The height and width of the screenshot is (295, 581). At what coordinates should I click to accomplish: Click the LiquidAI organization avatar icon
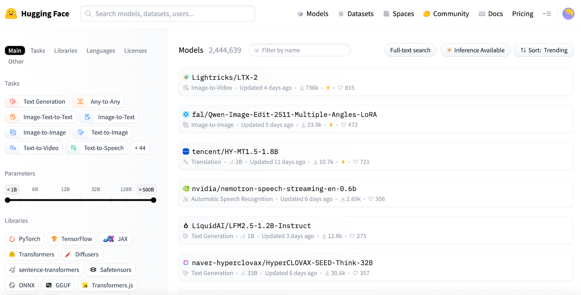[186, 225]
